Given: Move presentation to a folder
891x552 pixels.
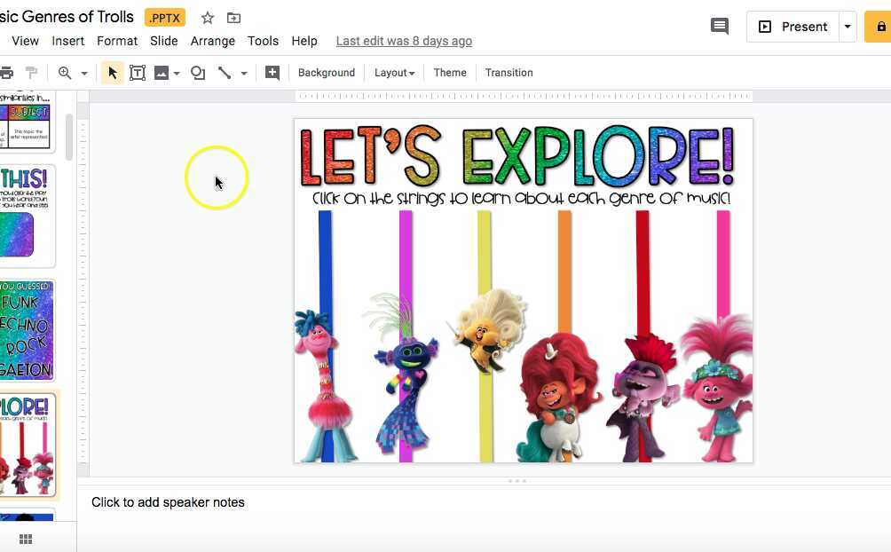Looking at the screenshot, I should click(233, 17).
